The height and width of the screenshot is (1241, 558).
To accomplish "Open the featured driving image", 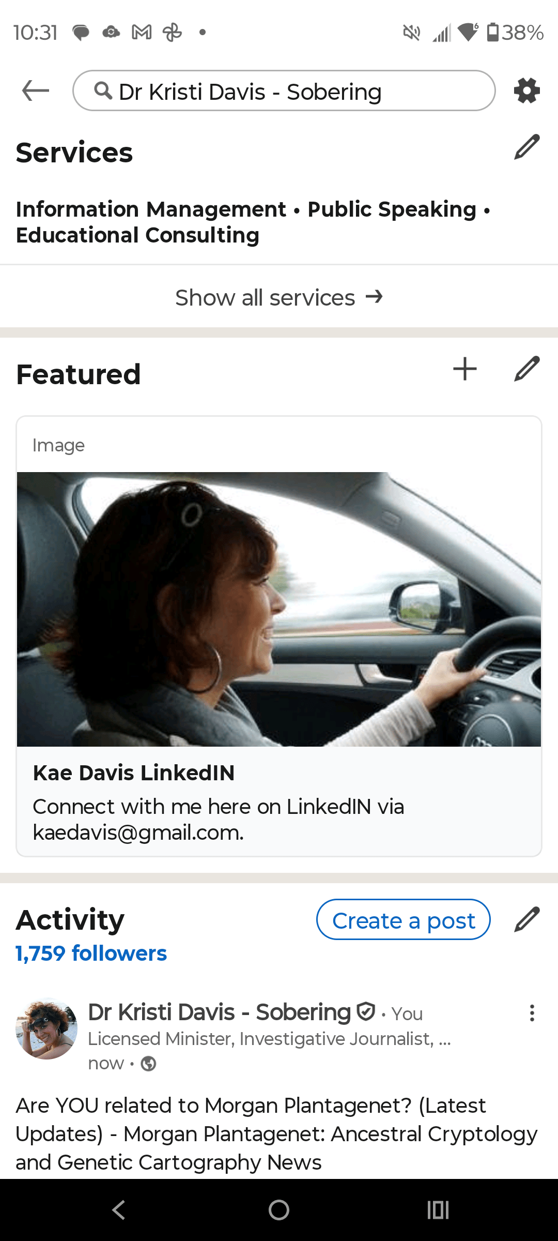I will 279,609.
